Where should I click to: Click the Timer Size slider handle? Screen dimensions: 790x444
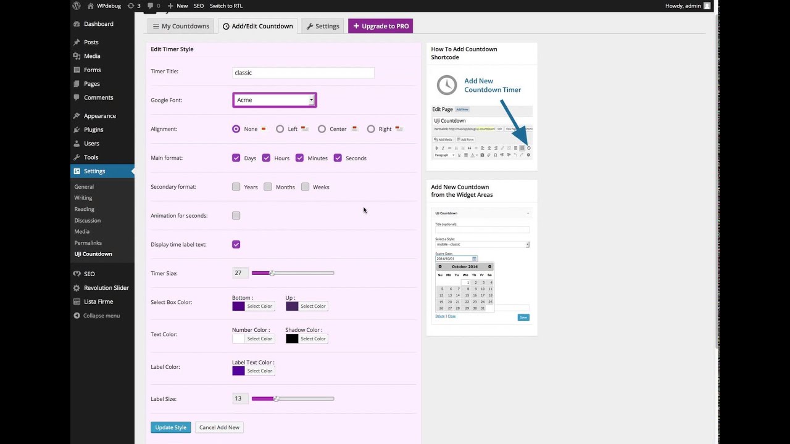point(272,273)
